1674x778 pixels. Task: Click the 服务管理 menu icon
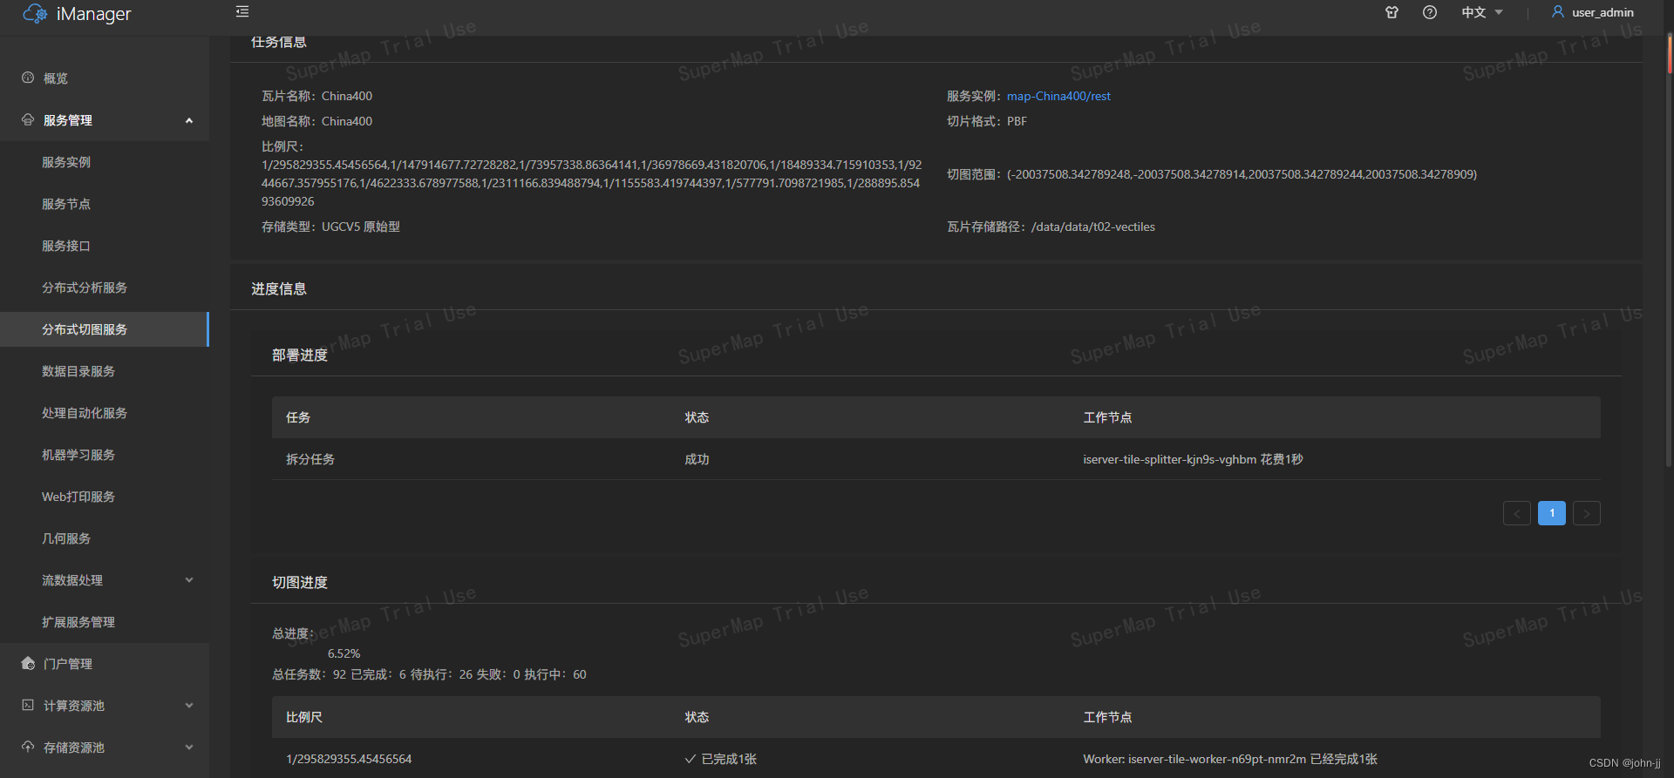[x=28, y=119]
